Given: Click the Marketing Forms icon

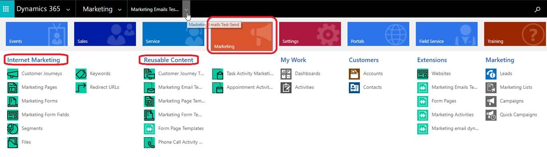Looking at the screenshot, I should click(13, 101).
